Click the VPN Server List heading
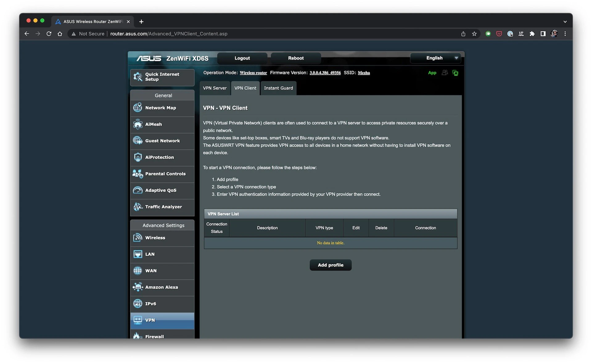 [x=223, y=214]
